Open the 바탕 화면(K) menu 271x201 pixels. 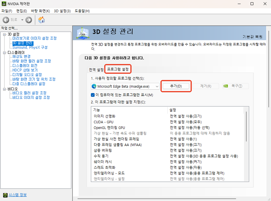pyautogui.click(x=40, y=11)
